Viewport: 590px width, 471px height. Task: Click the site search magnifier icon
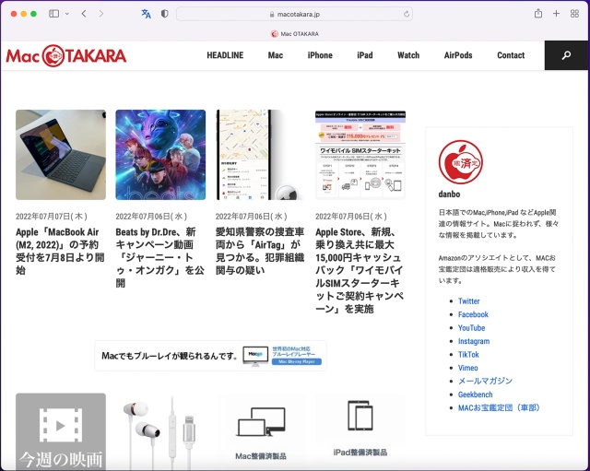pyautogui.click(x=566, y=55)
